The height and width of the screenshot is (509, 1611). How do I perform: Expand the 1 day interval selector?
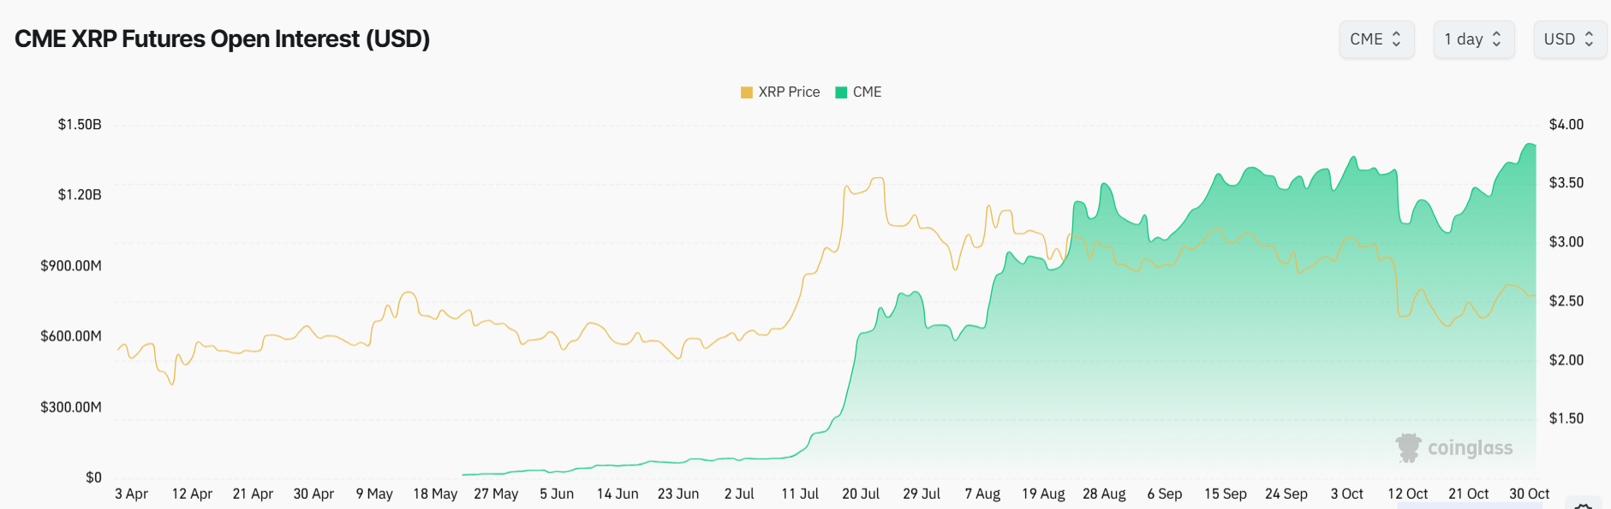(1473, 39)
